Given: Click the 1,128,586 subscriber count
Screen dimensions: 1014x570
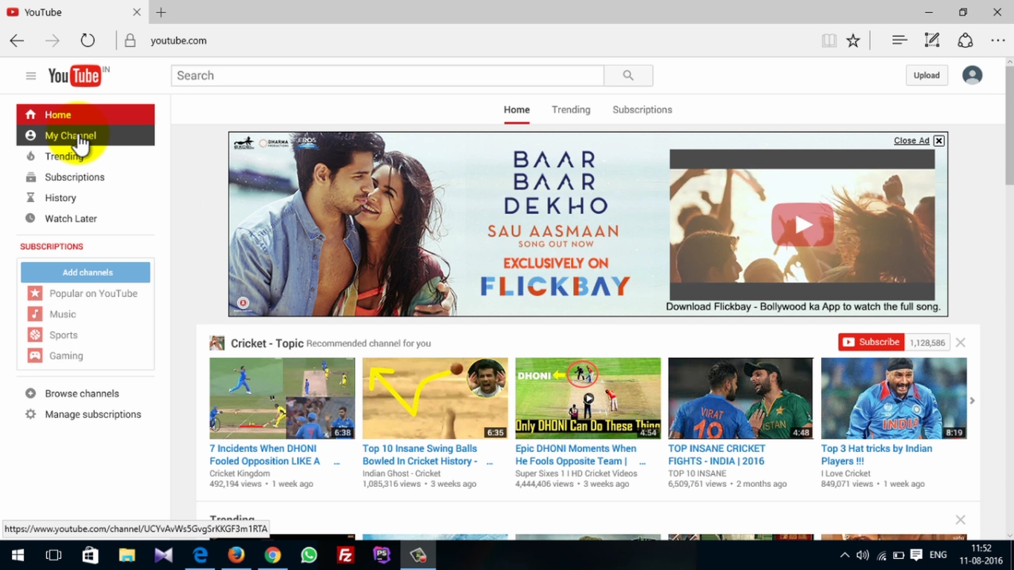Looking at the screenshot, I should coord(927,342).
